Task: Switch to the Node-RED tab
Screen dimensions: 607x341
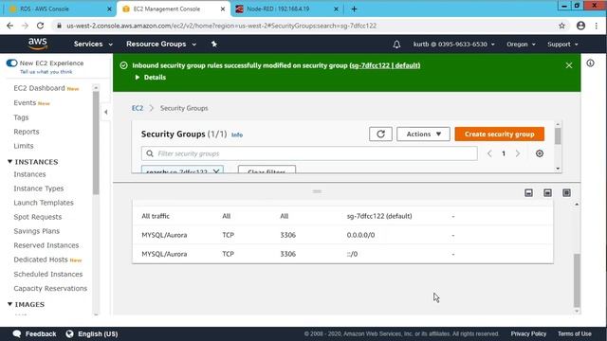Action: [286, 9]
